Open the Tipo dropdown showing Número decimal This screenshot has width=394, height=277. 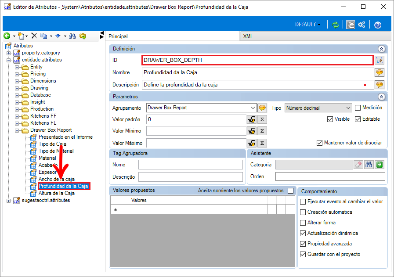pos(318,108)
